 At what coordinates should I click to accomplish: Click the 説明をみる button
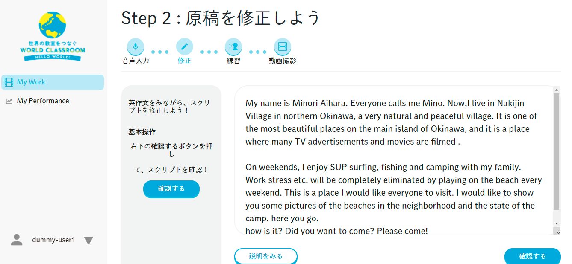(x=265, y=256)
